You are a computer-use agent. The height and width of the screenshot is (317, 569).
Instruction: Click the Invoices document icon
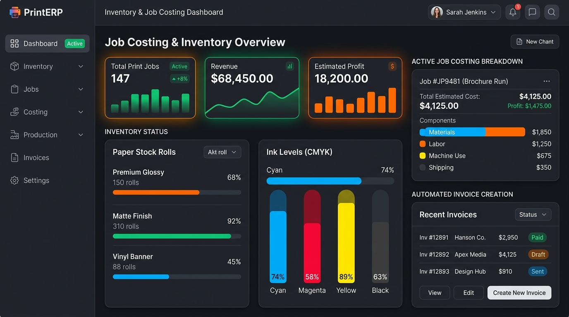[x=14, y=158]
